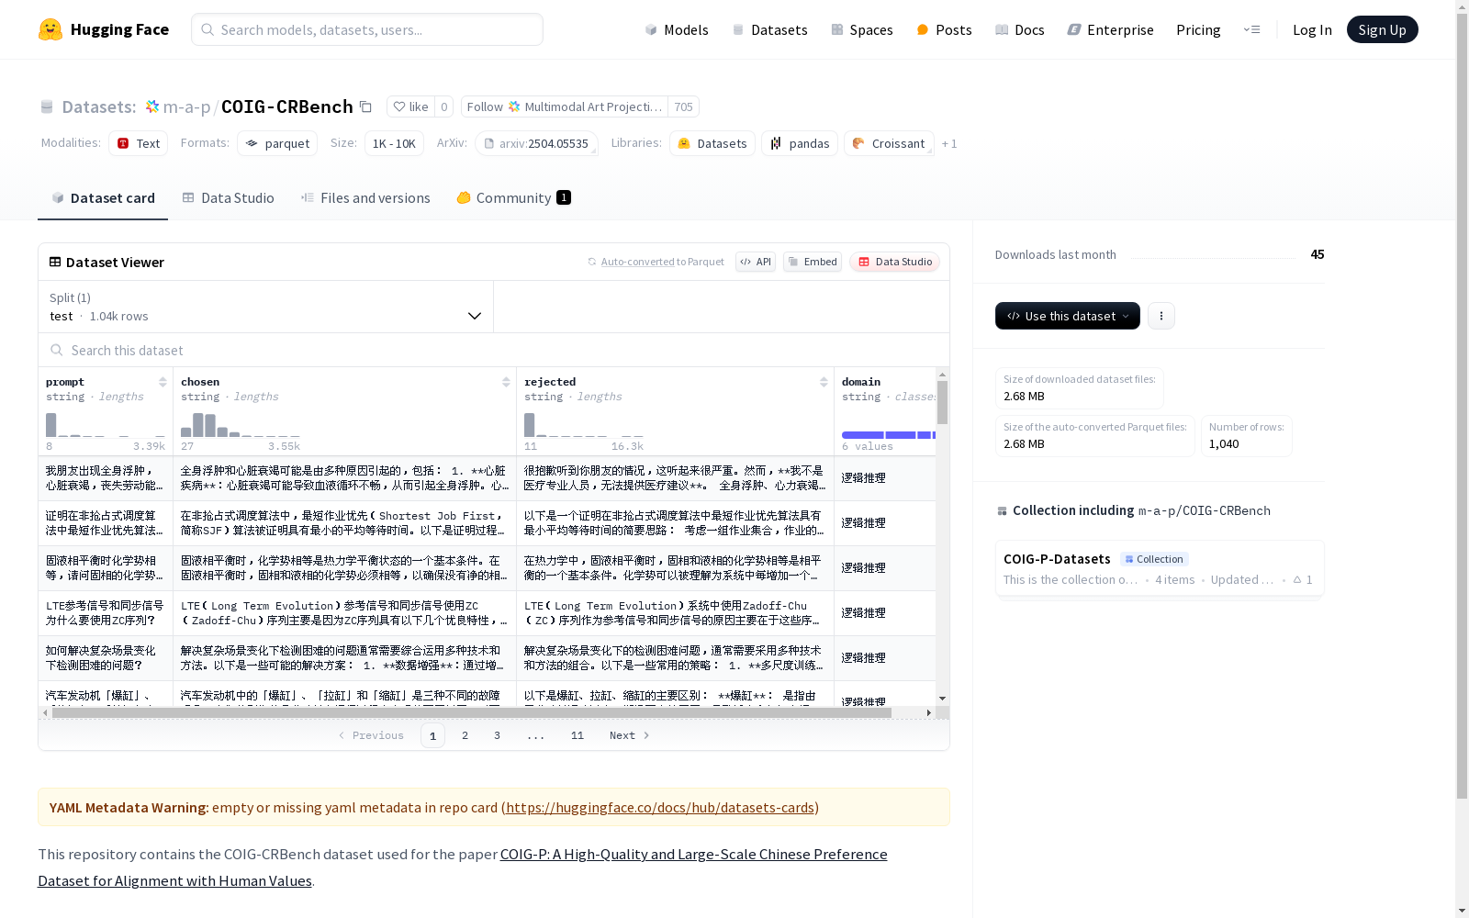Open the Models menu item
The image size is (1469, 918).
coord(677,29)
